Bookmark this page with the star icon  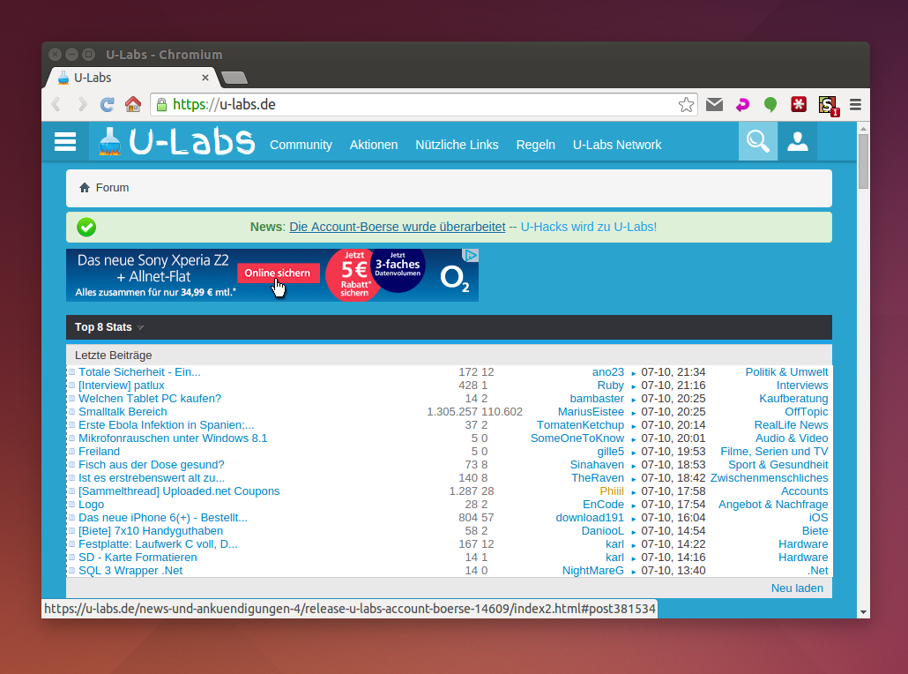click(686, 105)
